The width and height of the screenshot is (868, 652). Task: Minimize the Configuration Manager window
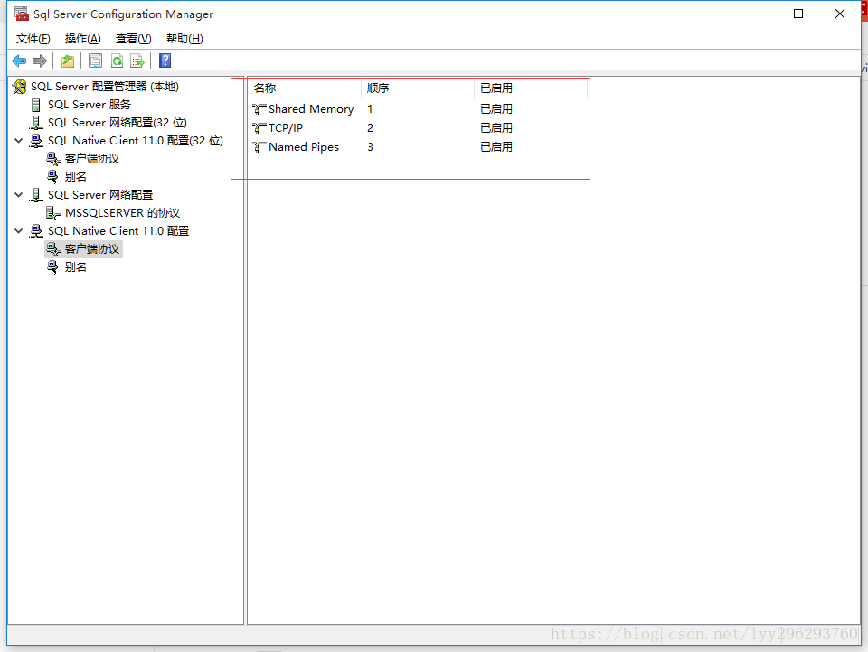click(x=758, y=14)
